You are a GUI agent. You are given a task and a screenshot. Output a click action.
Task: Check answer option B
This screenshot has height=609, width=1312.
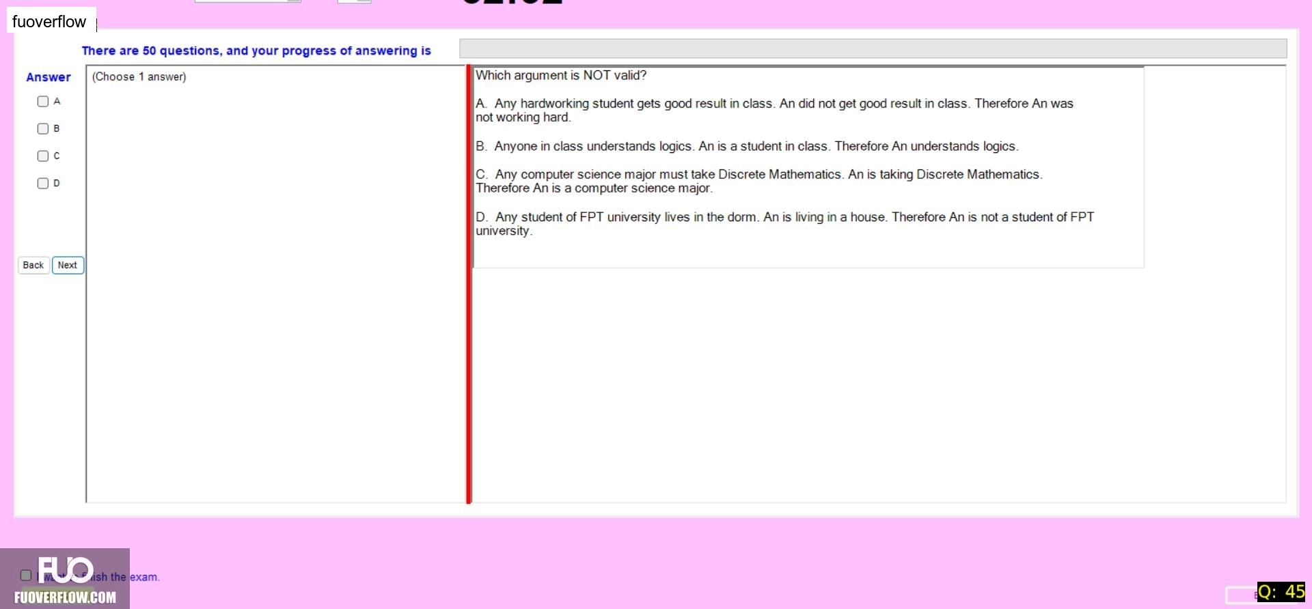pos(43,128)
